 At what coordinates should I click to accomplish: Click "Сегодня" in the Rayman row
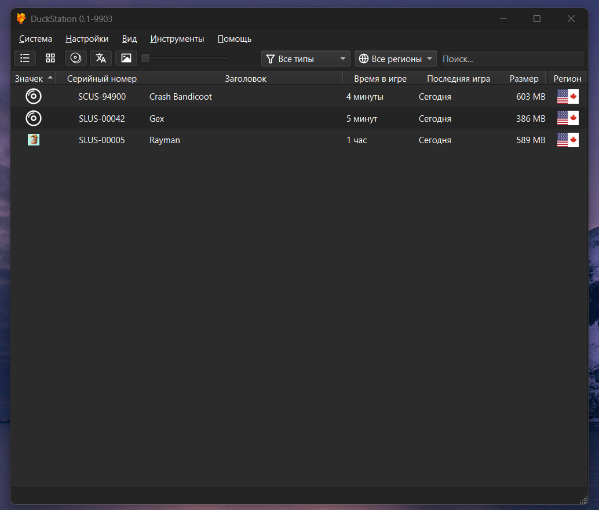click(x=434, y=140)
